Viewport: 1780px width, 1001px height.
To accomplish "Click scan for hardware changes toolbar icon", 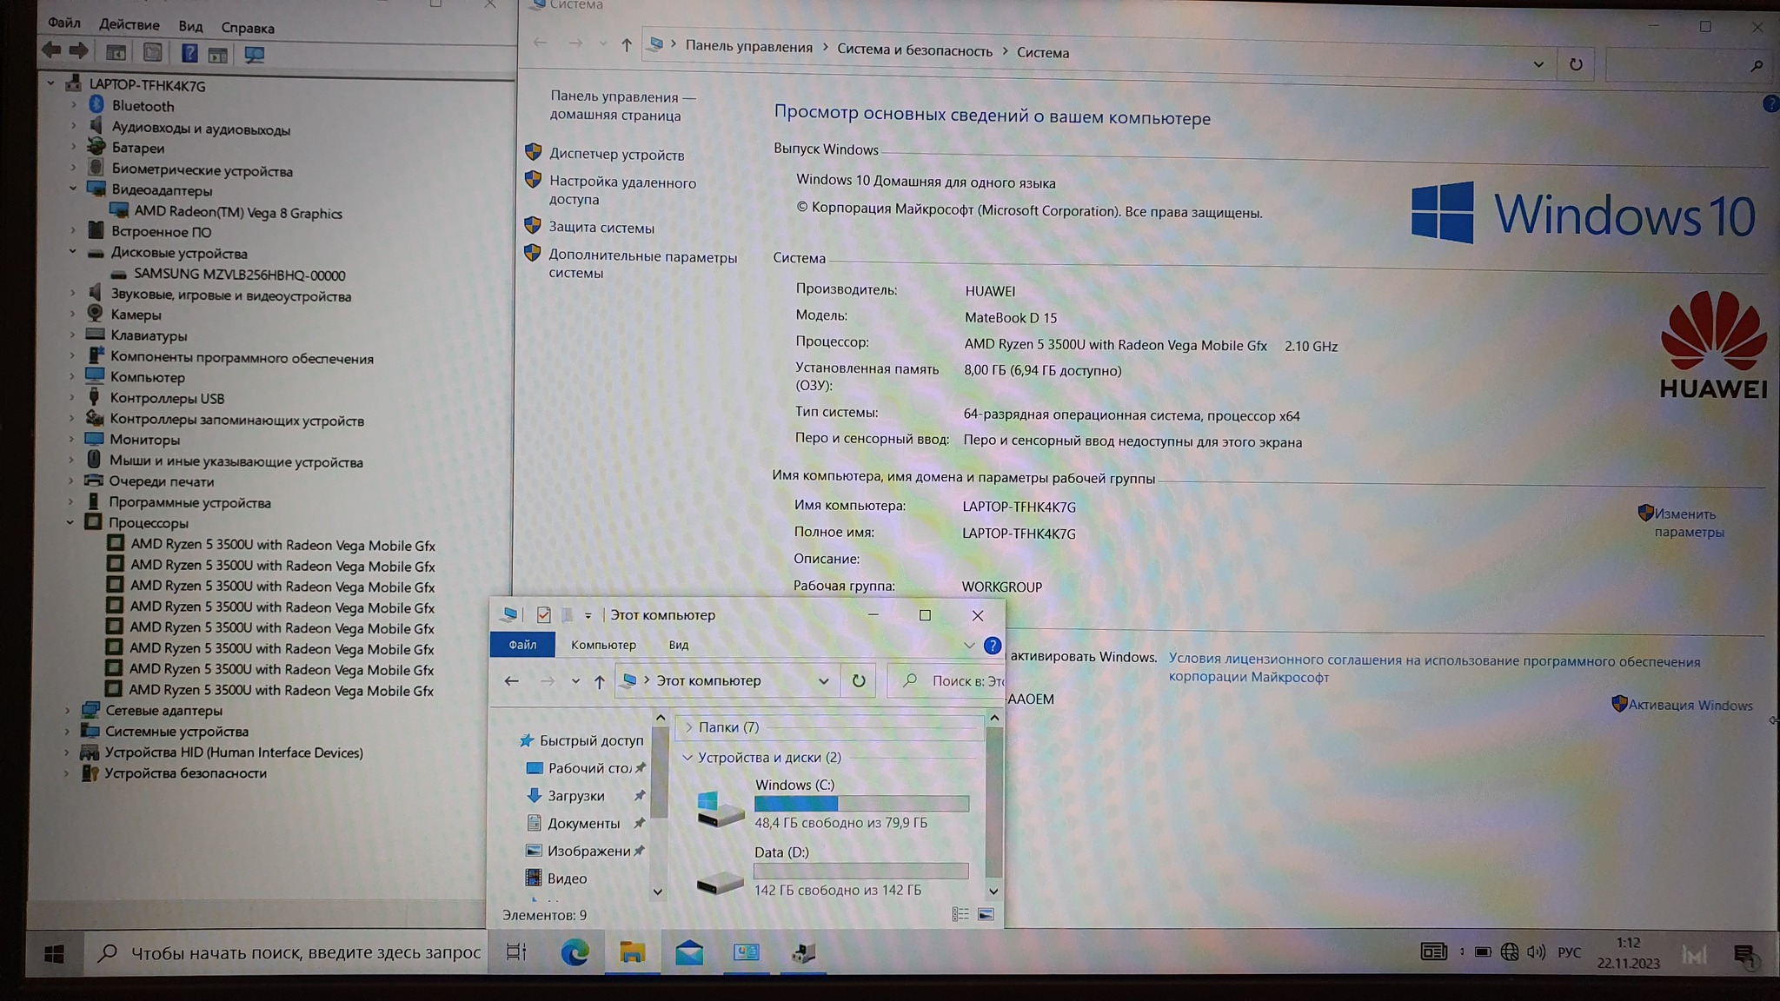I will point(254,55).
